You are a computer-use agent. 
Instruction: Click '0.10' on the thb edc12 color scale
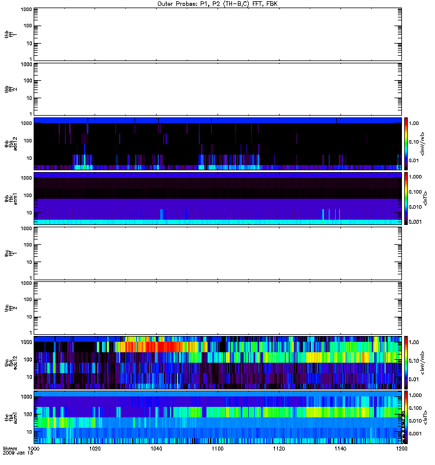coord(414,142)
